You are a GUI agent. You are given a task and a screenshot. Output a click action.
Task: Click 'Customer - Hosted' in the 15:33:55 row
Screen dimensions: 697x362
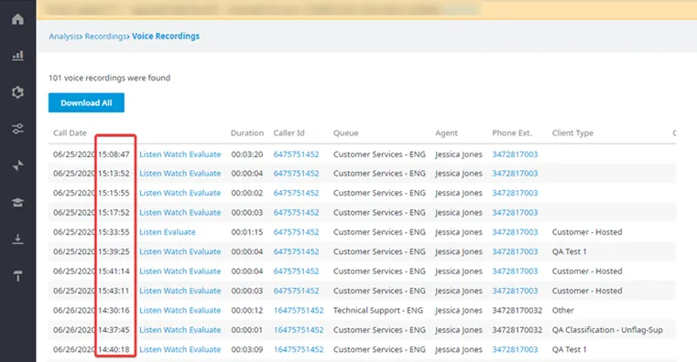(x=587, y=232)
